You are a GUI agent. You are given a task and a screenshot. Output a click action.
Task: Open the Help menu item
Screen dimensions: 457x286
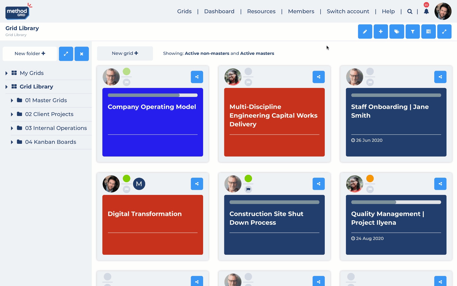(x=388, y=11)
